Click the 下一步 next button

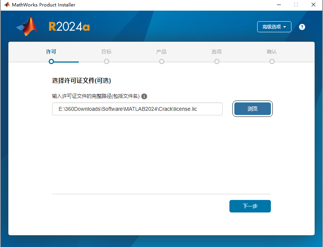click(x=250, y=206)
